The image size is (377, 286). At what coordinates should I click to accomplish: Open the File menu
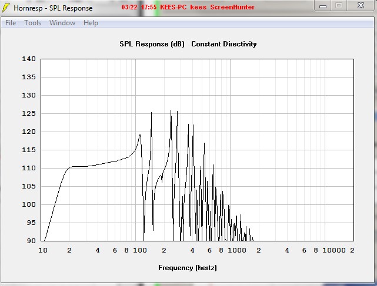(x=11, y=23)
